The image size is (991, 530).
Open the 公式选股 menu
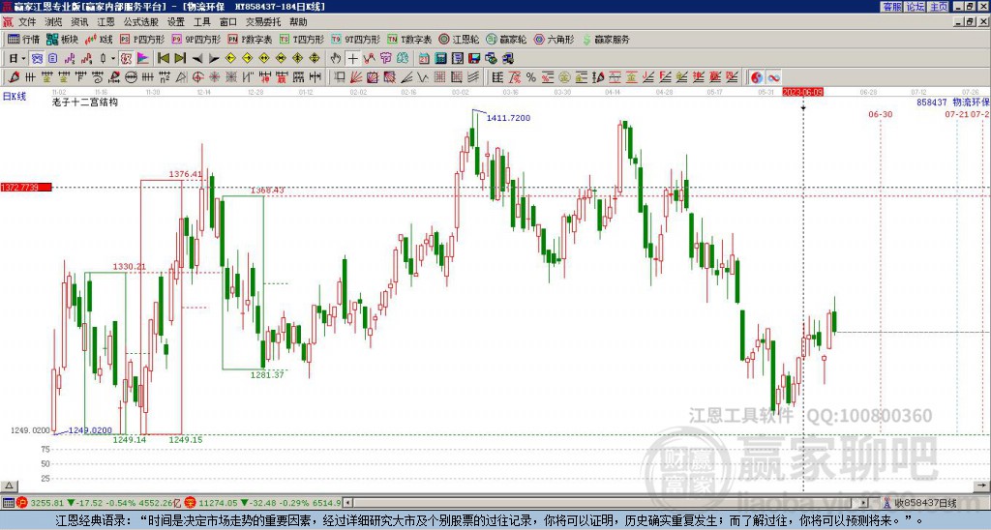click(x=141, y=22)
